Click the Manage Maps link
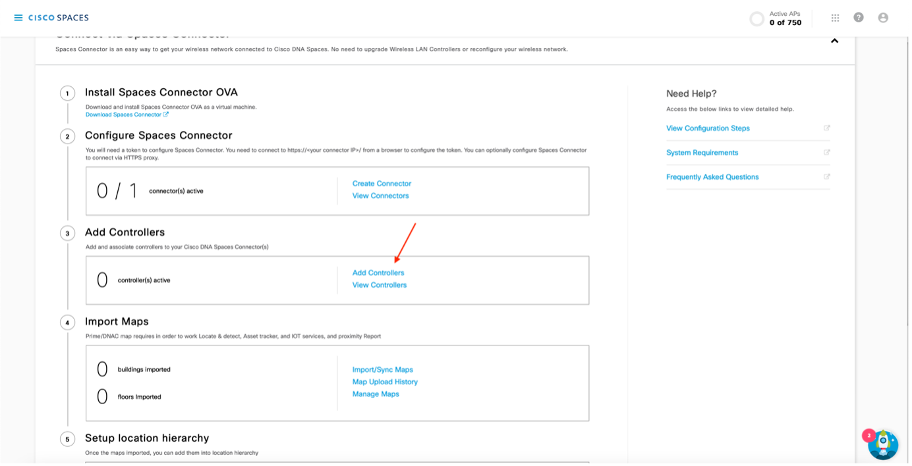The image size is (912, 466). (376, 394)
